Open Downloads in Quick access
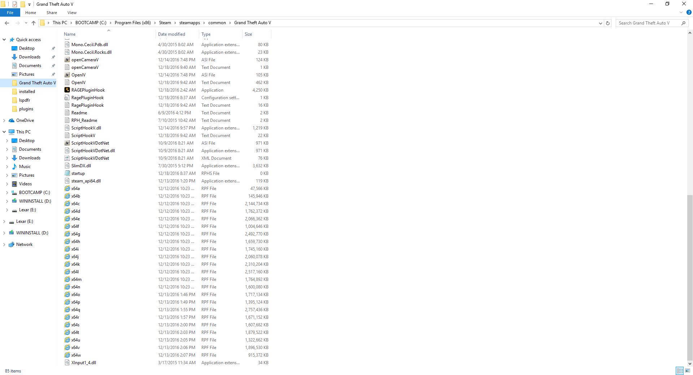 (x=30, y=57)
